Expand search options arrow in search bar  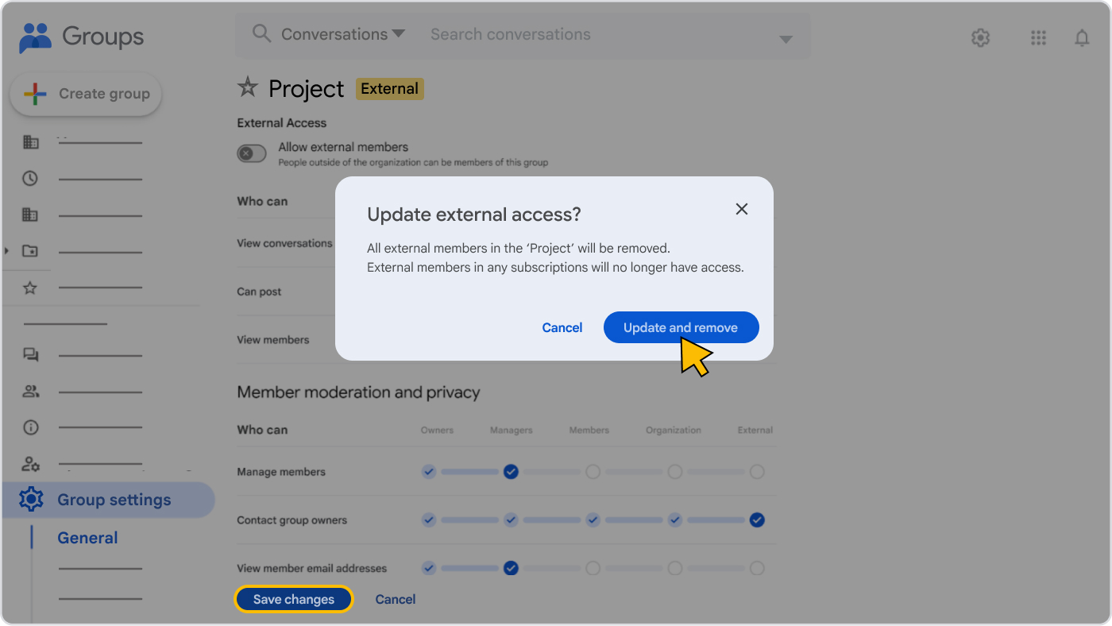[786, 39]
